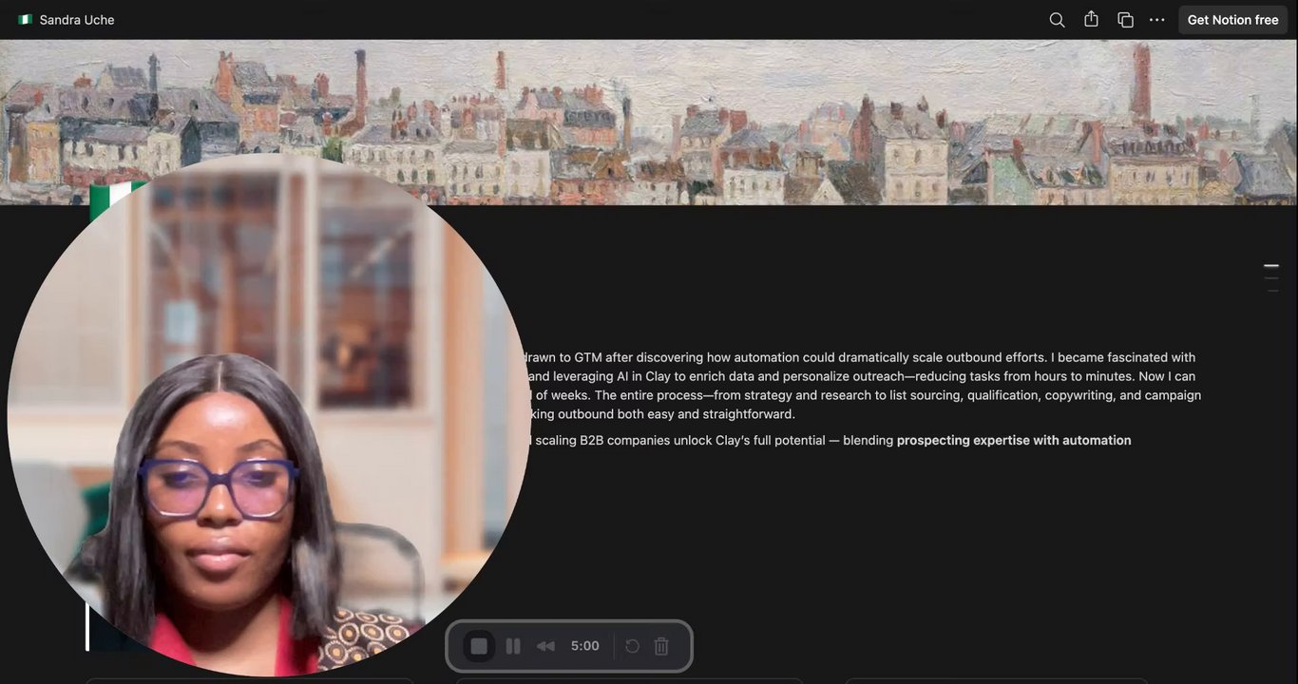Open the three-dots more menu

(x=1156, y=20)
